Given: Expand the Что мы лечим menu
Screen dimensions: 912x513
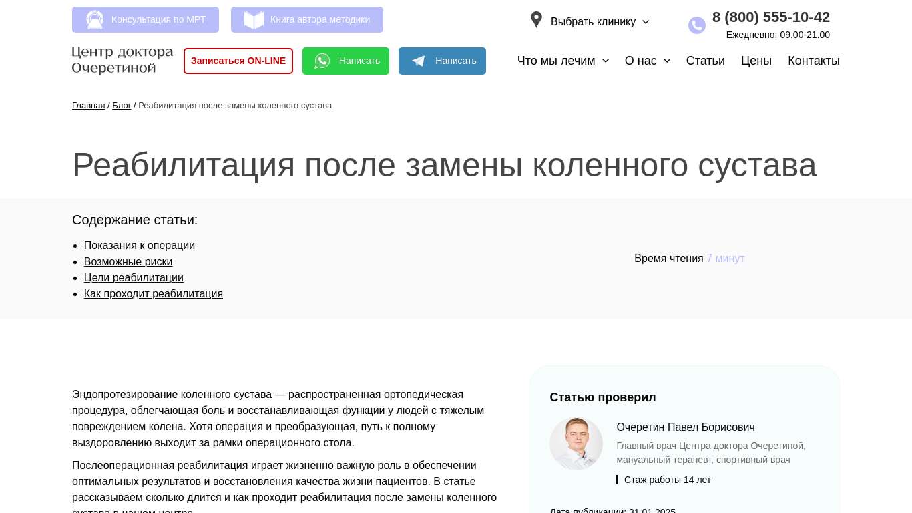Looking at the screenshot, I should 563,61.
